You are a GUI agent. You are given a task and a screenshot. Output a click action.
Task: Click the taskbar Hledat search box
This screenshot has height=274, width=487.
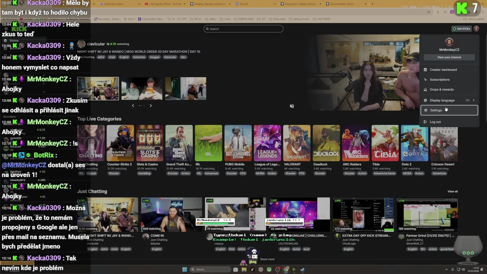(x=210, y=269)
